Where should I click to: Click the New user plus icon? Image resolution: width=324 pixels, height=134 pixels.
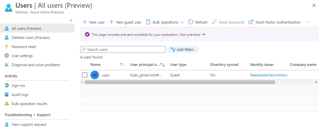[84, 22]
